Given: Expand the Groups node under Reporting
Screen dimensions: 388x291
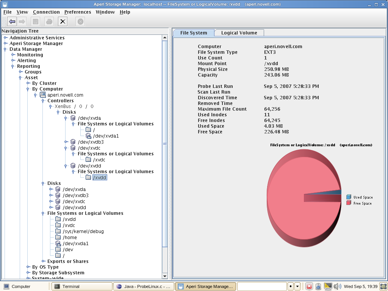Looking at the screenshot, I should pyautogui.click(x=21, y=72).
